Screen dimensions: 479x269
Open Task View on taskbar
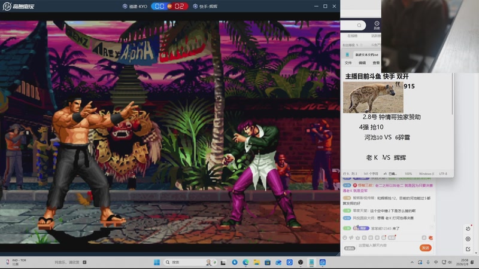point(223,262)
